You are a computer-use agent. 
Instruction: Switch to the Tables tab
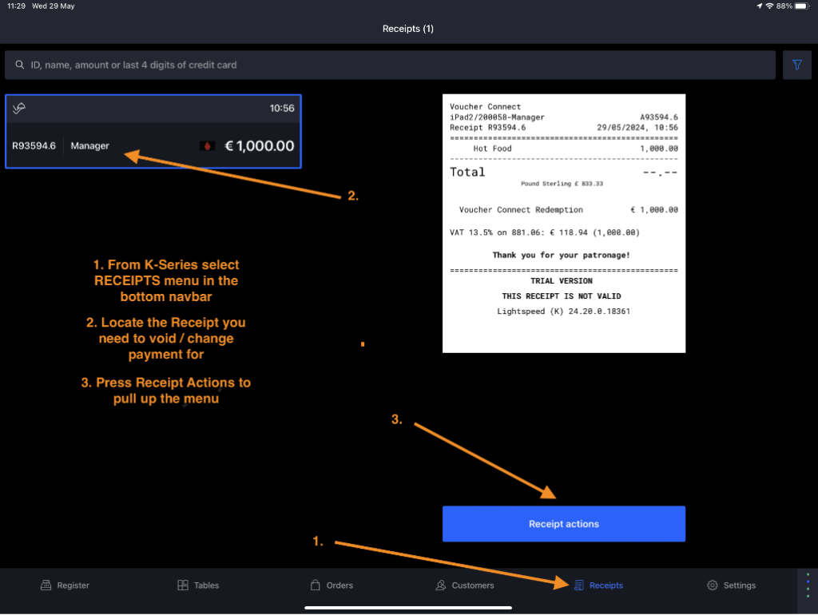(x=198, y=585)
